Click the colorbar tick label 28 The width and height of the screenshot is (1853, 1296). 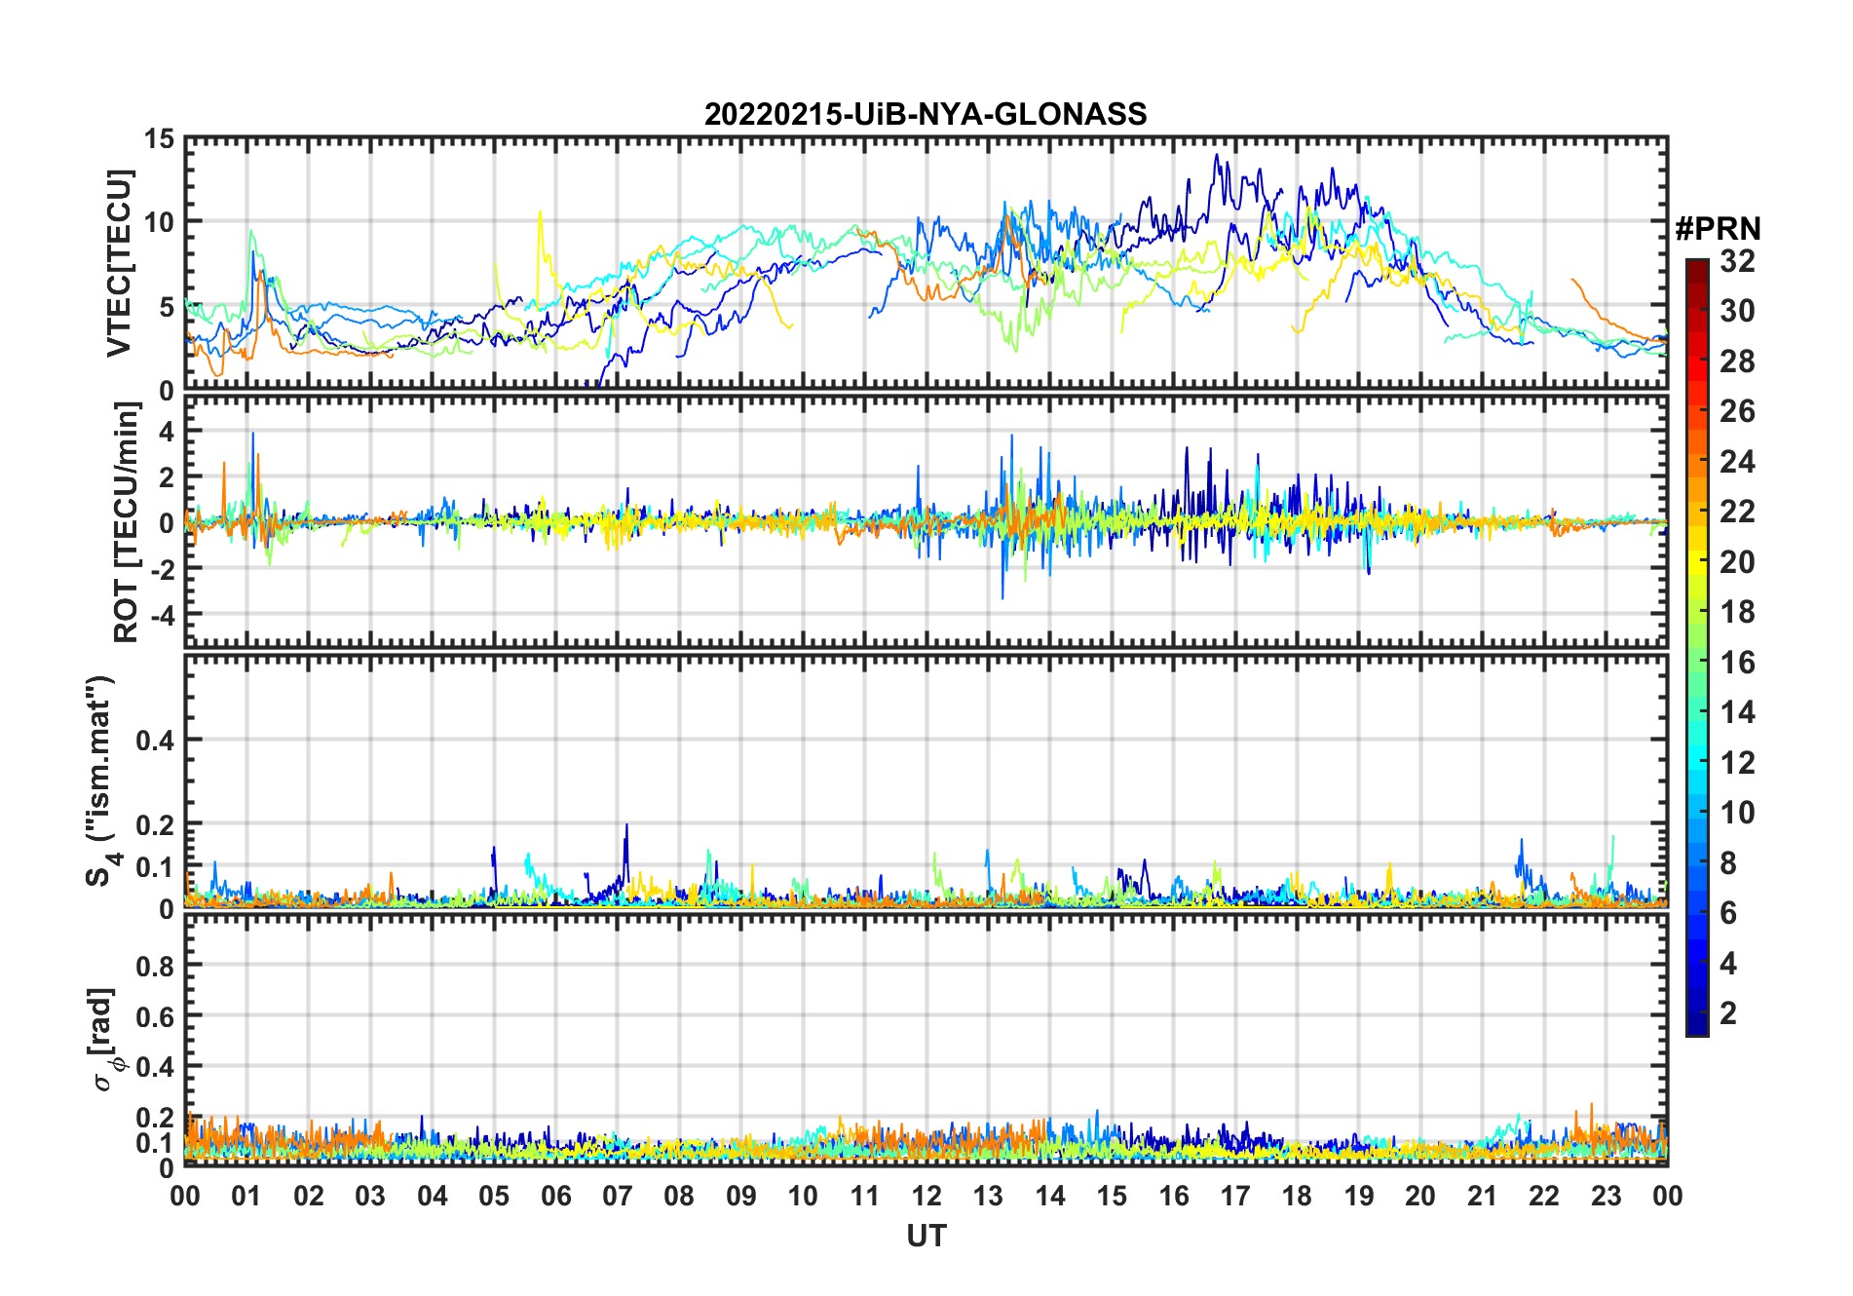click(x=1737, y=362)
